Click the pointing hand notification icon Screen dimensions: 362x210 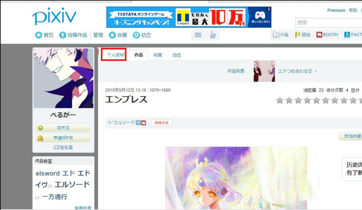[x=213, y=35]
